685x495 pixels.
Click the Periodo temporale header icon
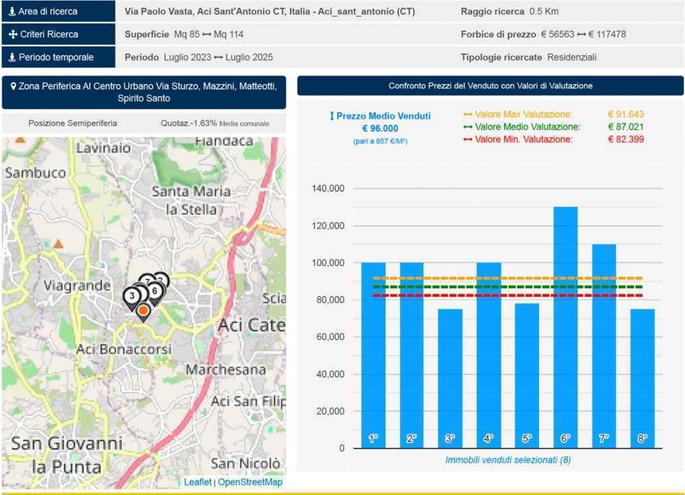(x=12, y=57)
